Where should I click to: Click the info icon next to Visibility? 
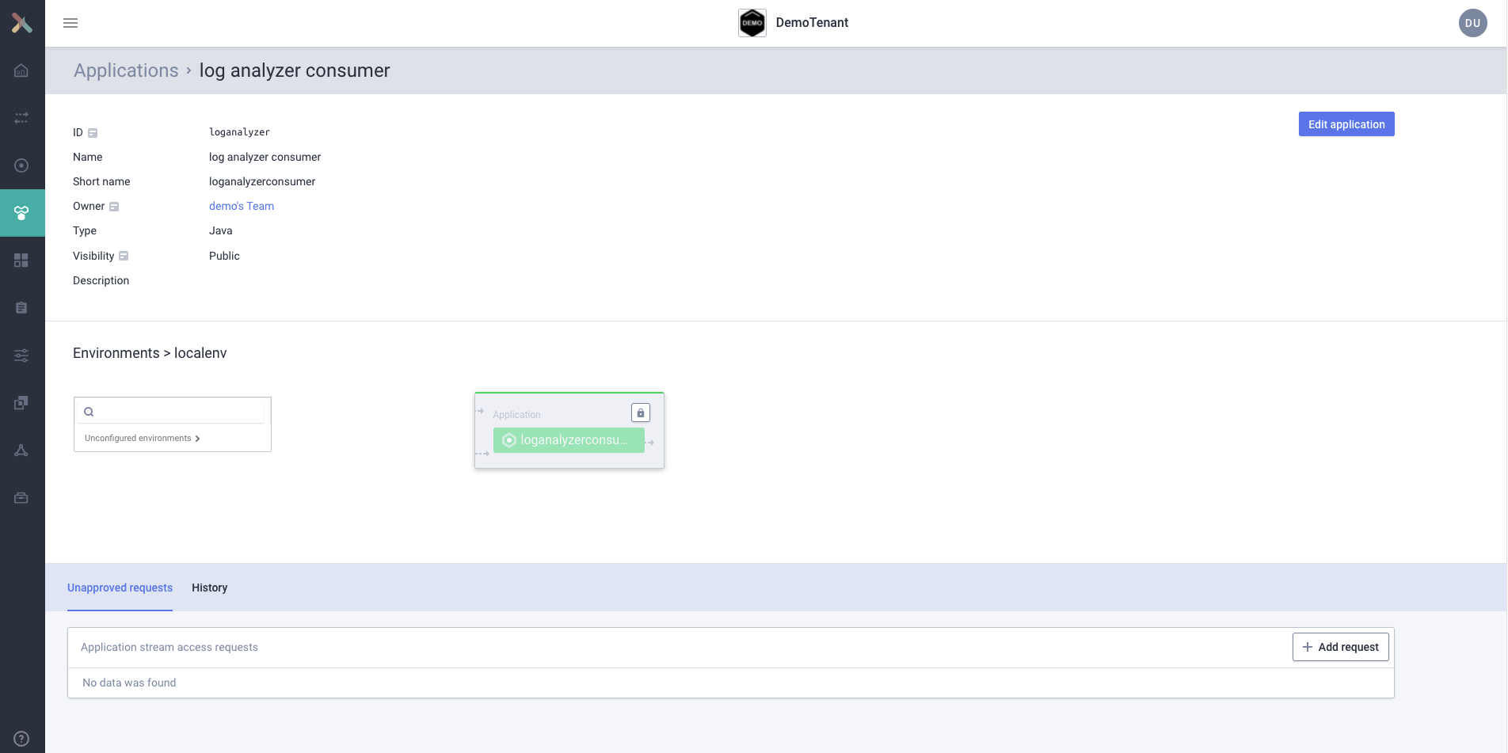(124, 256)
